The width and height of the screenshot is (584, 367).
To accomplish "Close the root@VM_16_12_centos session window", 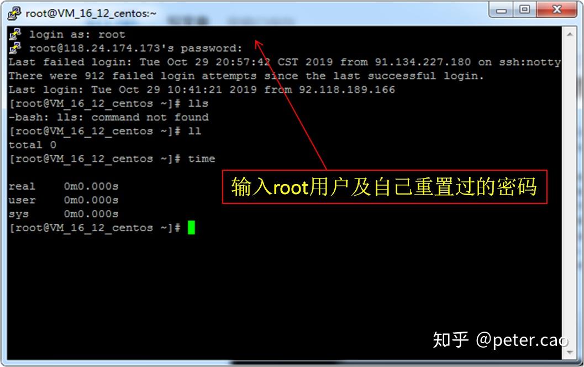I will tap(557, 10).
